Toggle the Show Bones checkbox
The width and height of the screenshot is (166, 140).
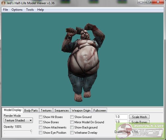[x=41, y=122]
